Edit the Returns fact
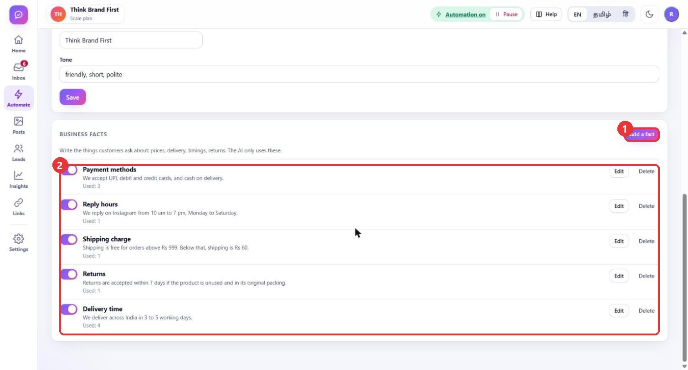Image resolution: width=688 pixels, height=370 pixels. click(619, 276)
